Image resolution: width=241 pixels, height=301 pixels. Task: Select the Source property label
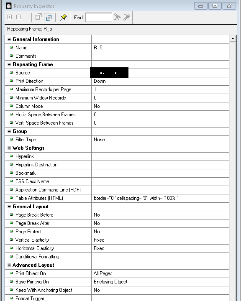point(23,73)
